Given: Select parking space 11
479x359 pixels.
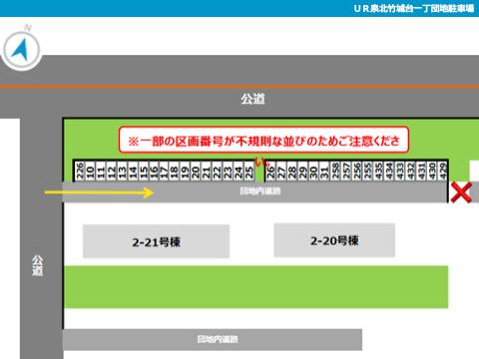Looking at the screenshot, I should click(101, 171).
